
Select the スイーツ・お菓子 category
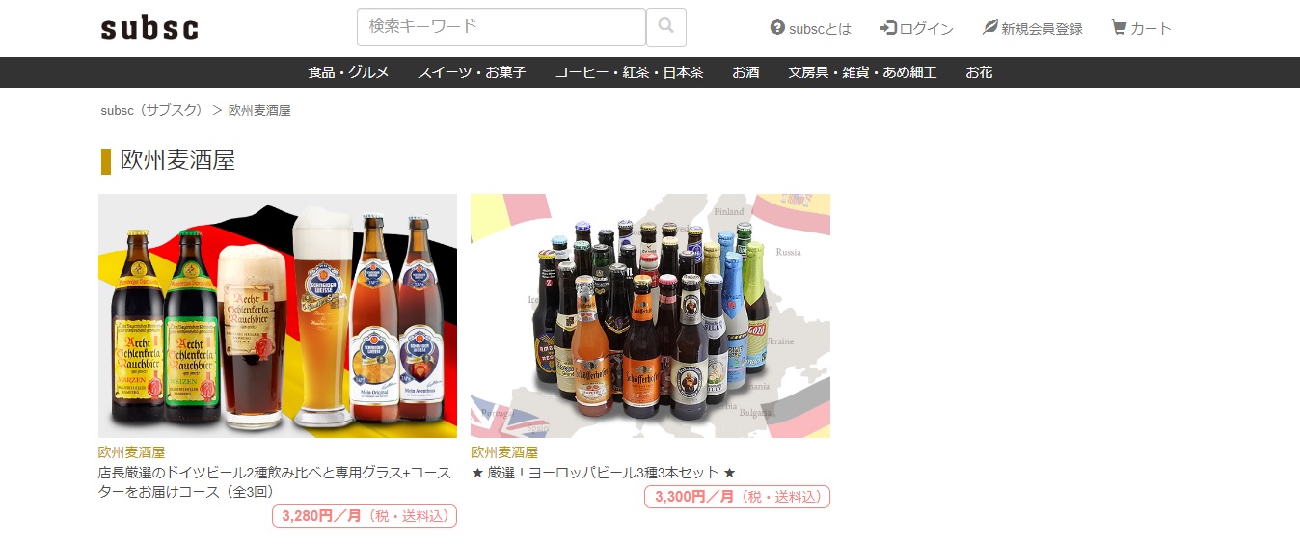click(x=472, y=72)
